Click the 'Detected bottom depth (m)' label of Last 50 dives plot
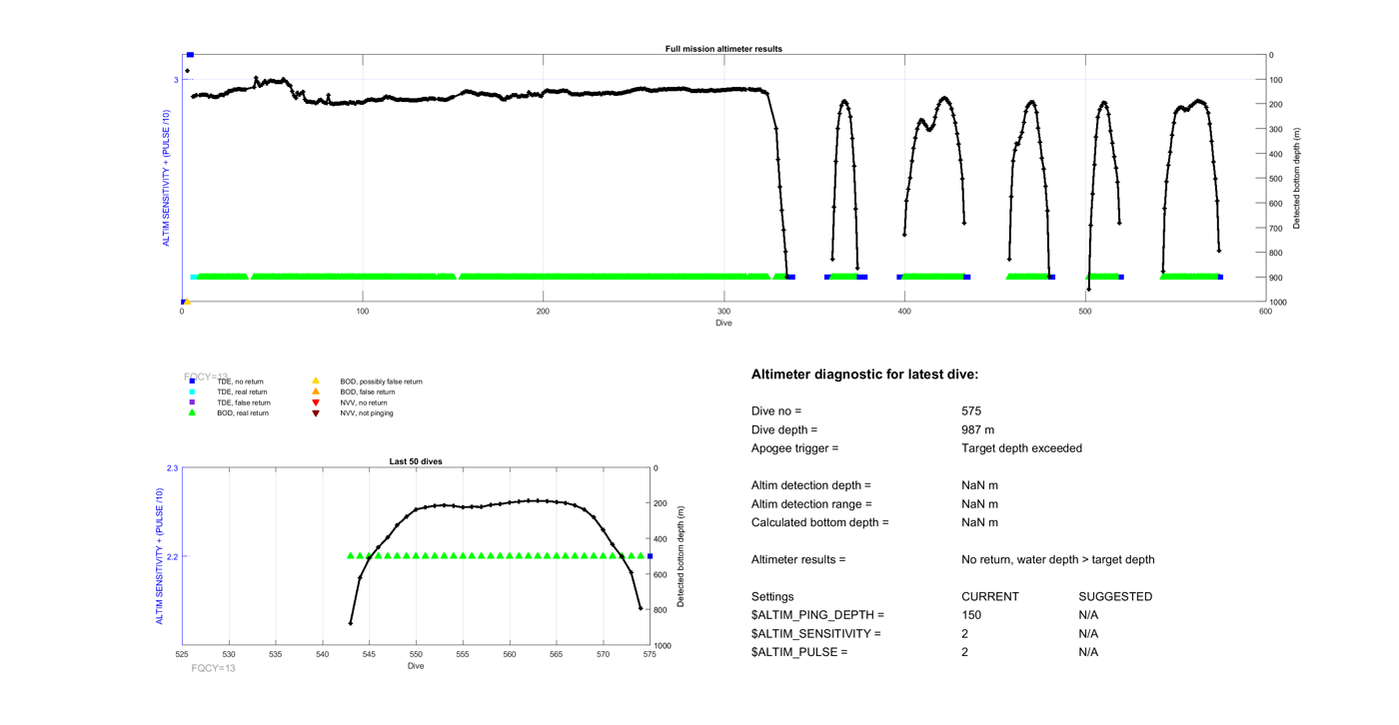The height and width of the screenshot is (725, 1399). (681, 557)
